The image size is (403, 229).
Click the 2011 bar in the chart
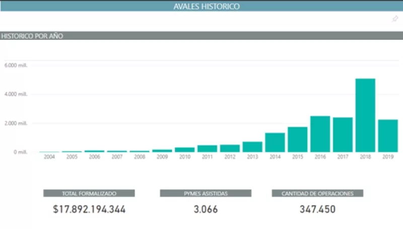pos(207,148)
